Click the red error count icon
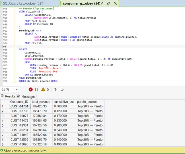 (31, 89)
